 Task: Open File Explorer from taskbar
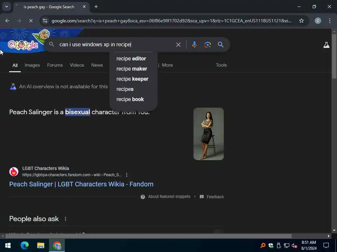click(40, 245)
